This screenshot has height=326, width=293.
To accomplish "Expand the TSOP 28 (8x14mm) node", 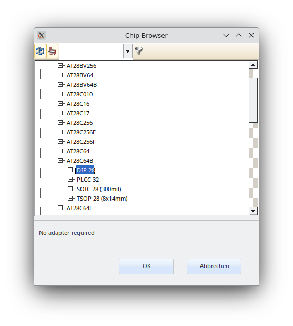I will pyautogui.click(x=70, y=199).
